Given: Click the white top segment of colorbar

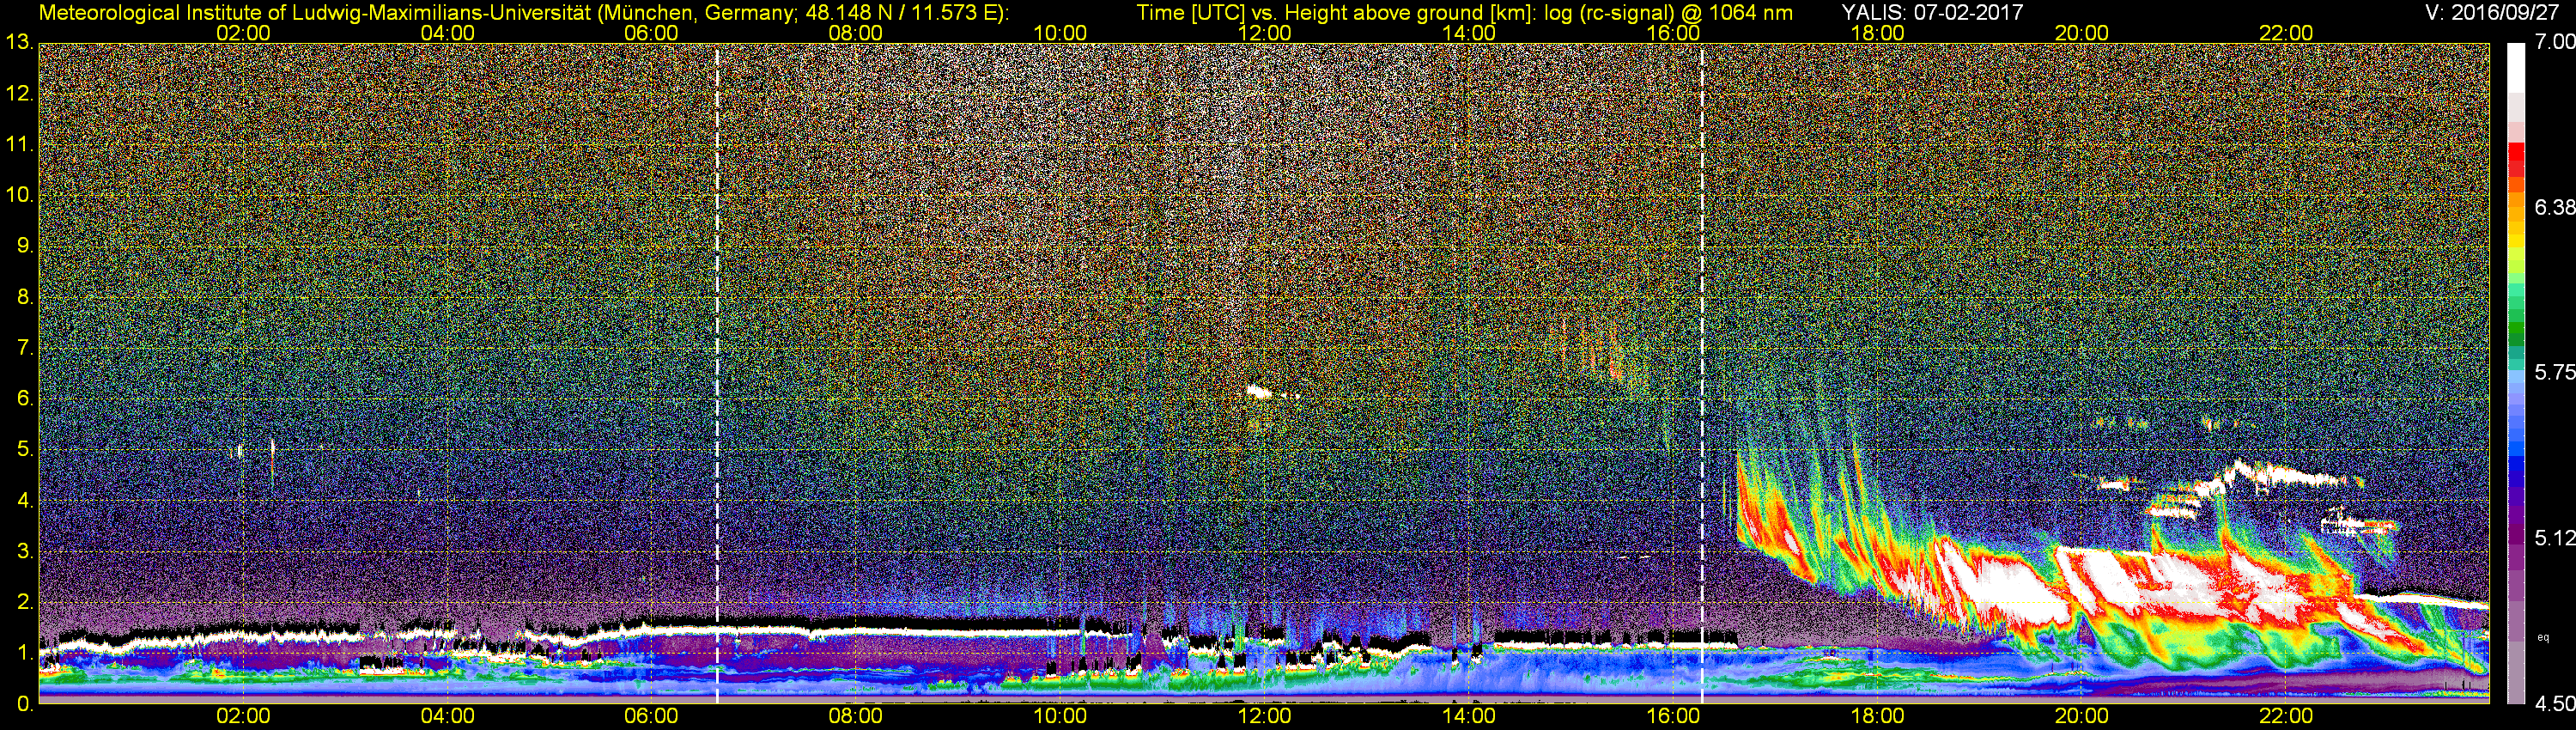Looking at the screenshot, I should pyautogui.click(x=2516, y=68).
